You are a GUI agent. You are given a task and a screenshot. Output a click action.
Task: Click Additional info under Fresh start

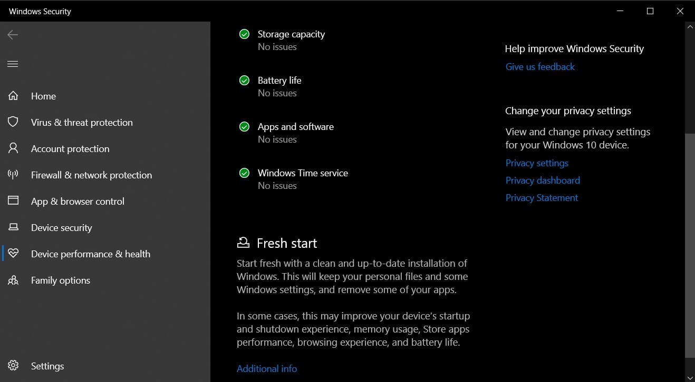267,369
